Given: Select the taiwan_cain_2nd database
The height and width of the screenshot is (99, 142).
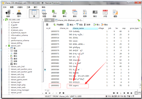Looking at the screenshot, I should [x=18, y=67].
